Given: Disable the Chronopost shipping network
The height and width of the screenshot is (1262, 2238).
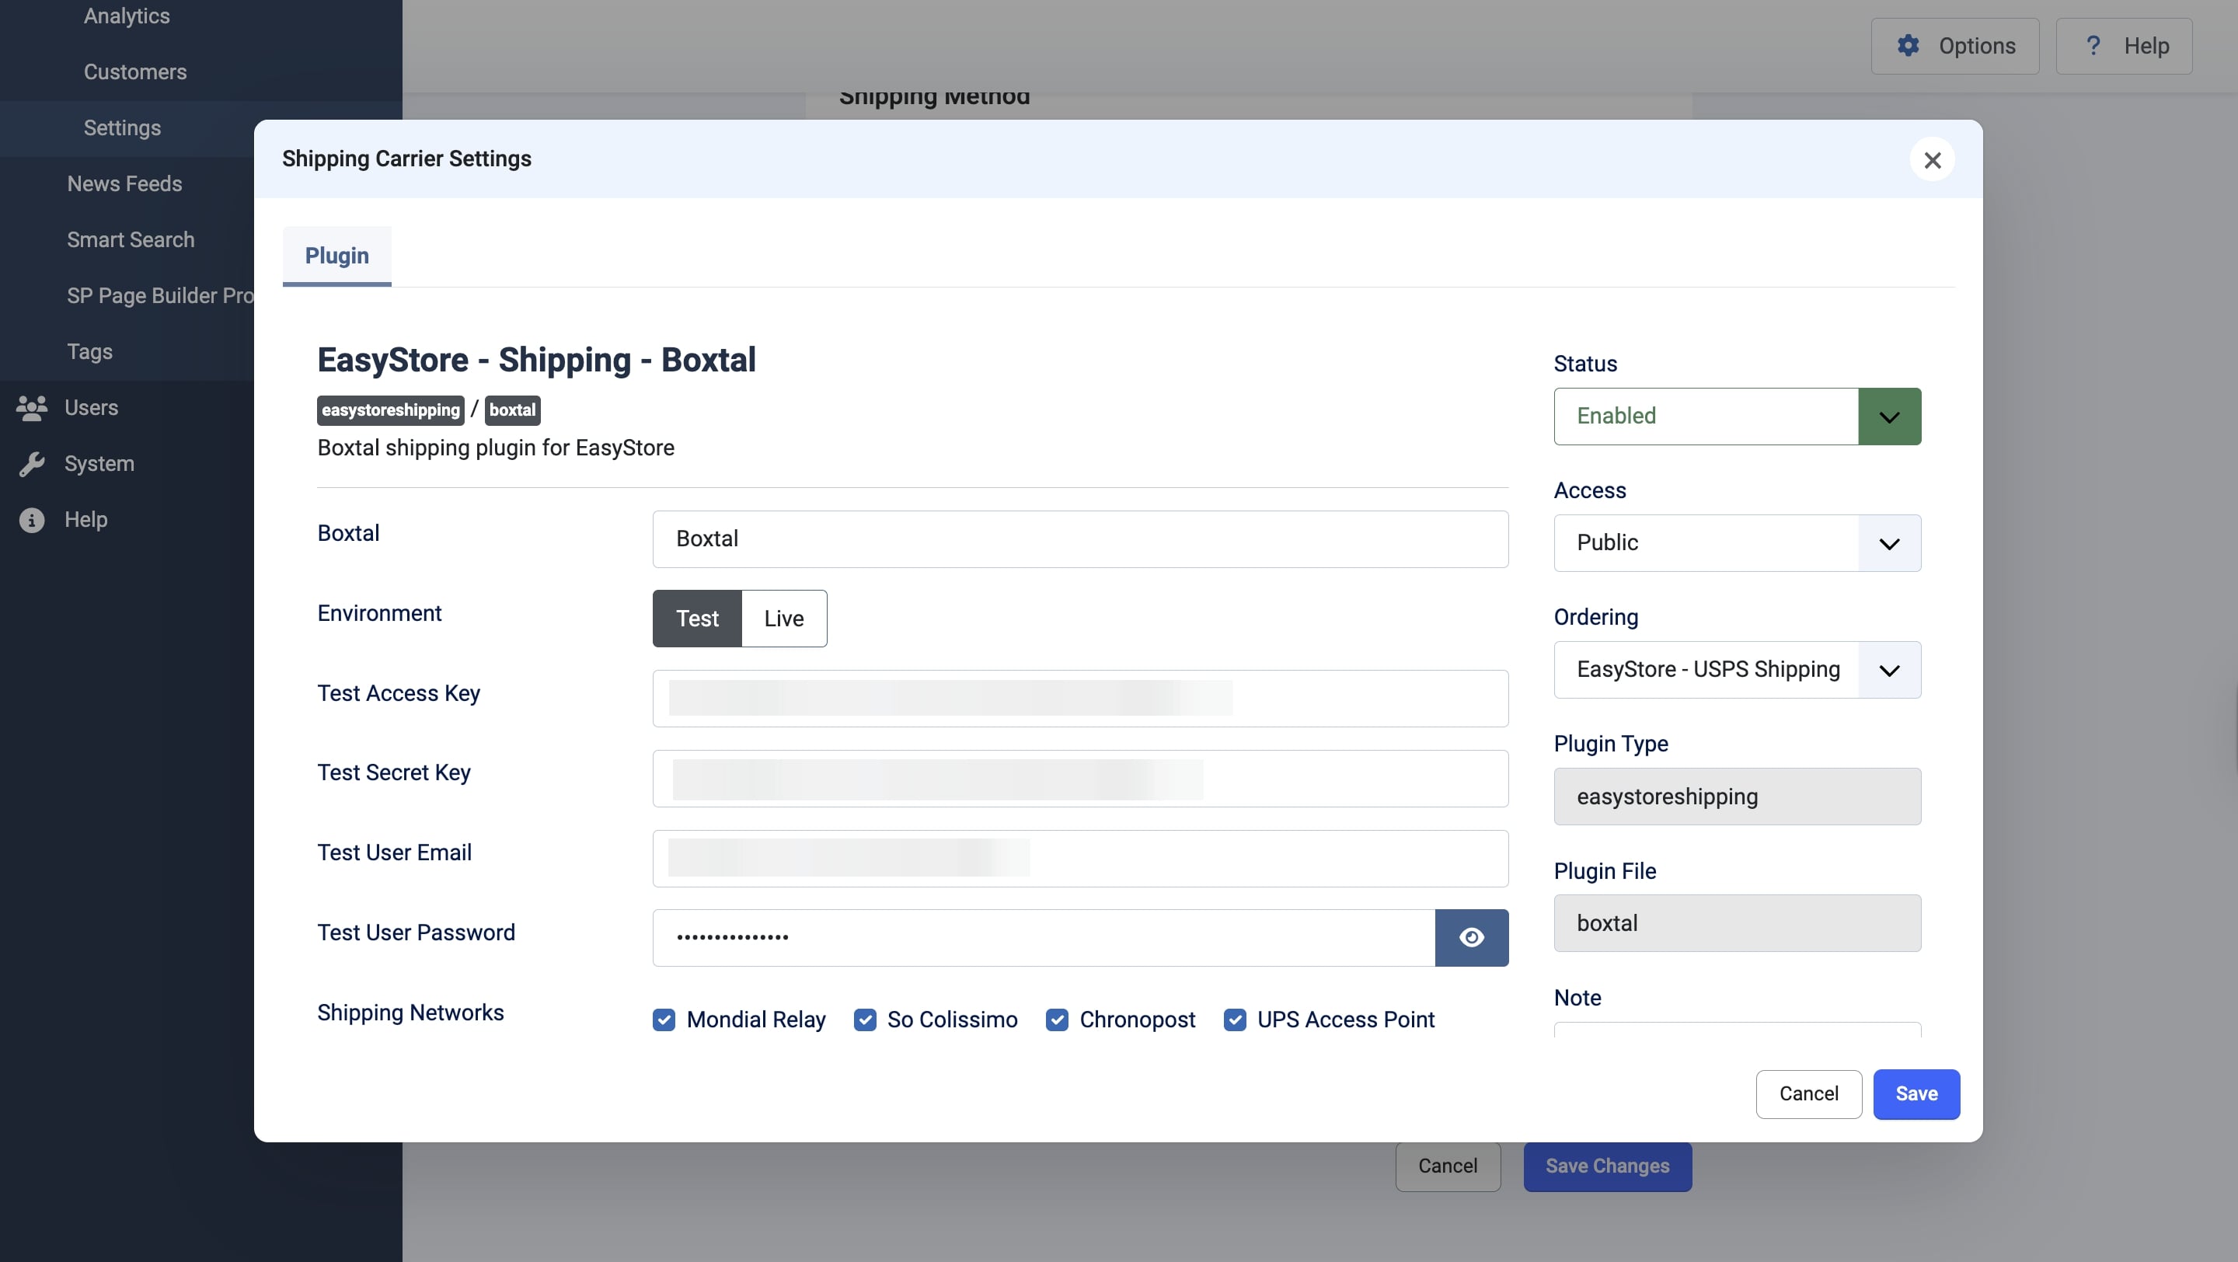Looking at the screenshot, I should pos(1058,1019).
